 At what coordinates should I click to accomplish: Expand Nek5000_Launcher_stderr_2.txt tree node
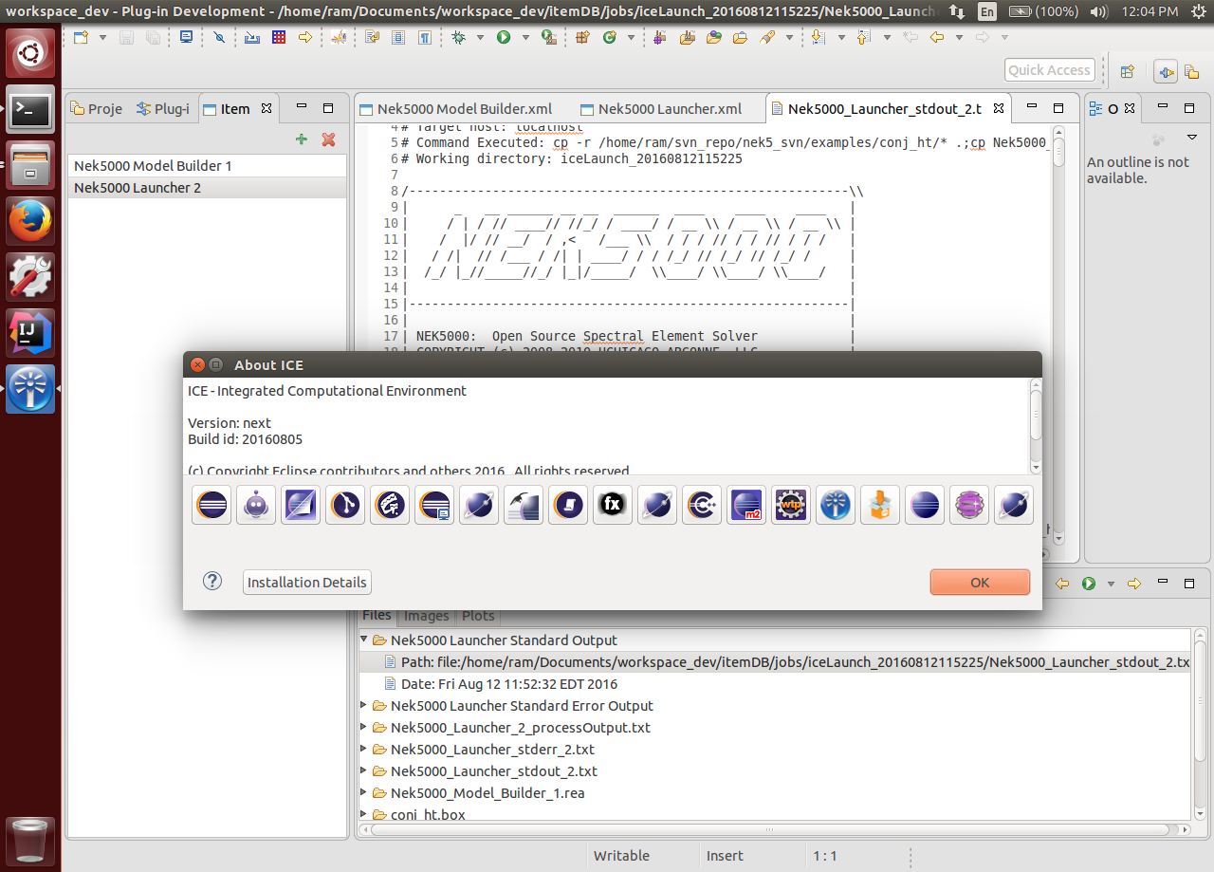(x=364, y=750)
